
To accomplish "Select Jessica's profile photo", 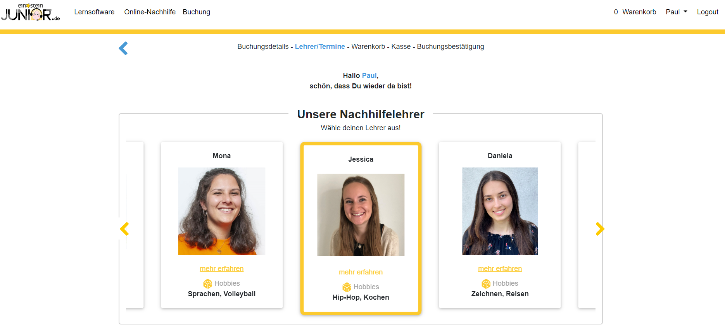I will (x=361, y=215).
